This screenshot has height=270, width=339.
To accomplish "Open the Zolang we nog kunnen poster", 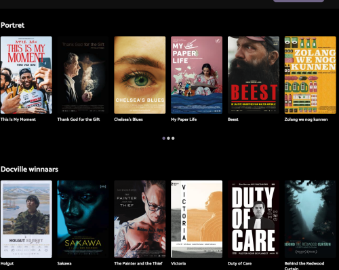I will pos(311,75).
